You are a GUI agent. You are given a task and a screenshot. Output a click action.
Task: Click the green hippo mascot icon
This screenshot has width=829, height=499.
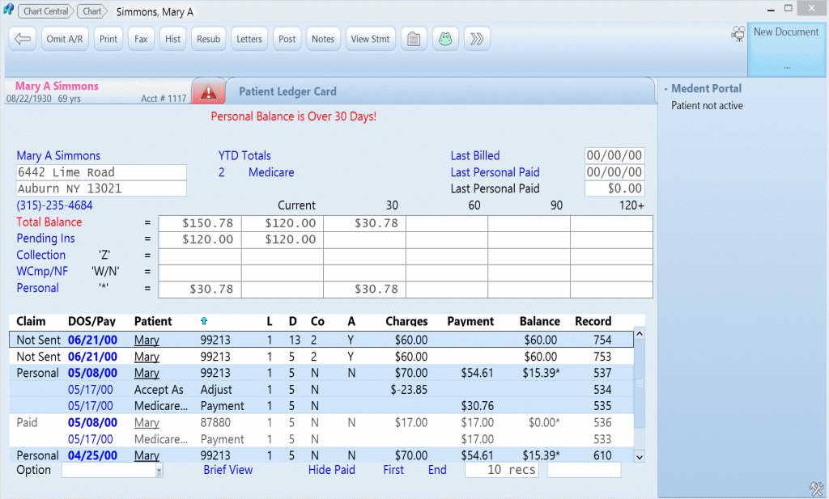(444, 38)
